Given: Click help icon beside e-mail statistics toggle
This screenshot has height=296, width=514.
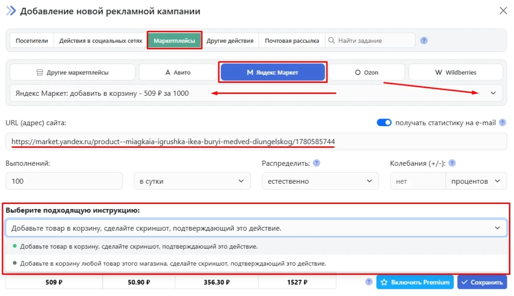Looking at the screenshot, I should pos(502,123).
